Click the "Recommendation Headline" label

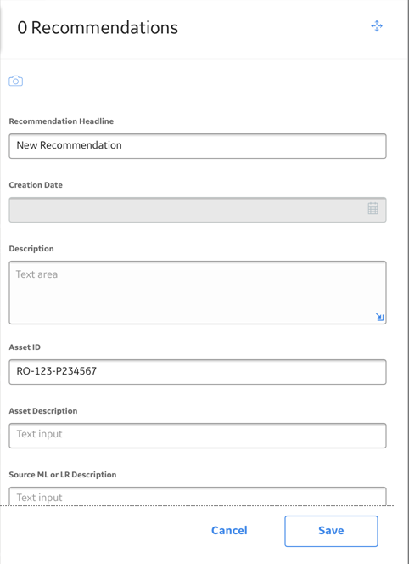[61, 121]
